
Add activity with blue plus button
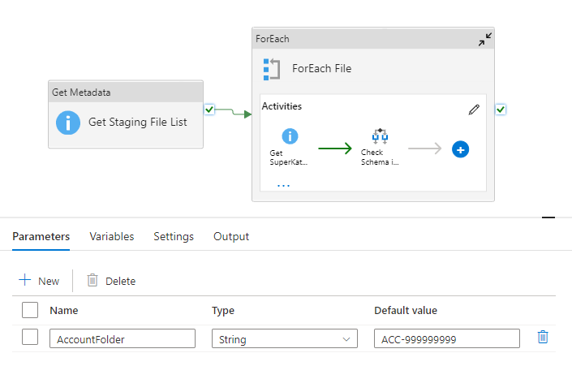460,149
